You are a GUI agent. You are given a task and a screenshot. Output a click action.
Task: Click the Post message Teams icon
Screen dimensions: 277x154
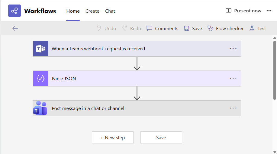point(40,108)
